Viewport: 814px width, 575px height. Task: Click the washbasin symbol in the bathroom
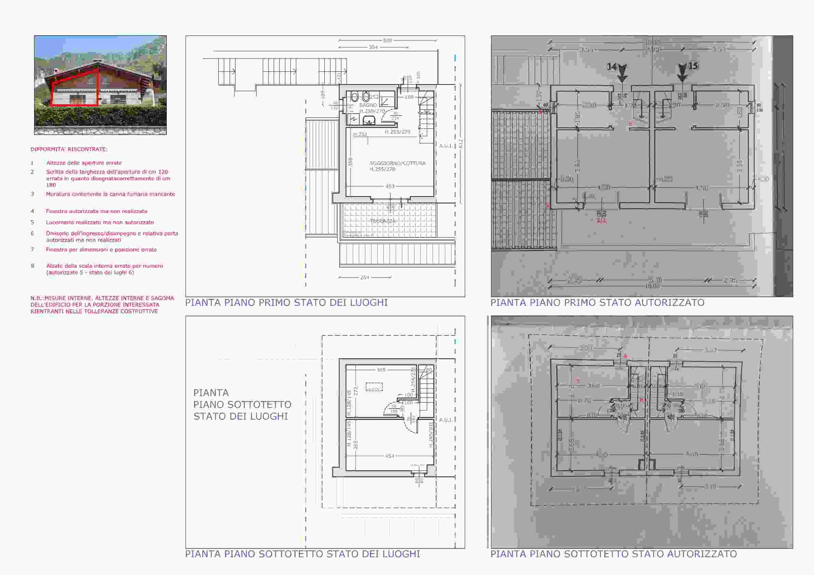[369, 121]
